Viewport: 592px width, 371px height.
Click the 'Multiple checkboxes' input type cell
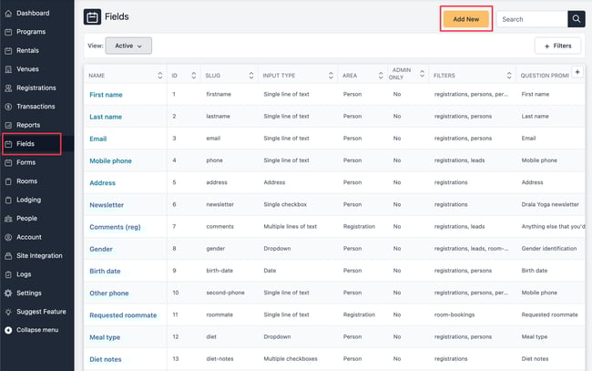(x=291, y=359)
